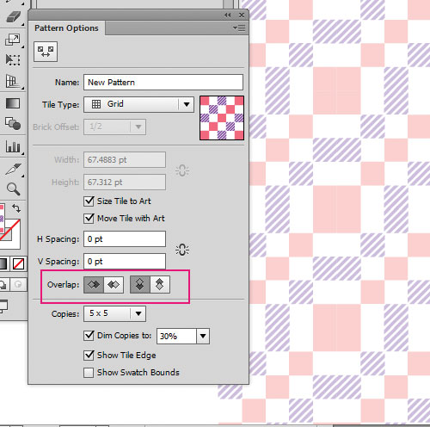Image resolution: width=430 pixels, height=427 pixels.
Task: Choose Left in Front overlap
Action: click(x=94, y=285)
